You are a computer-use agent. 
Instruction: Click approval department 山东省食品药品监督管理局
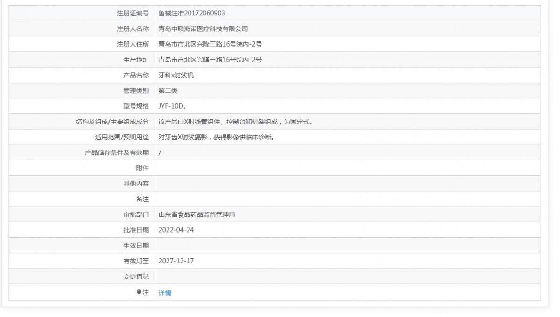point(196,214)
